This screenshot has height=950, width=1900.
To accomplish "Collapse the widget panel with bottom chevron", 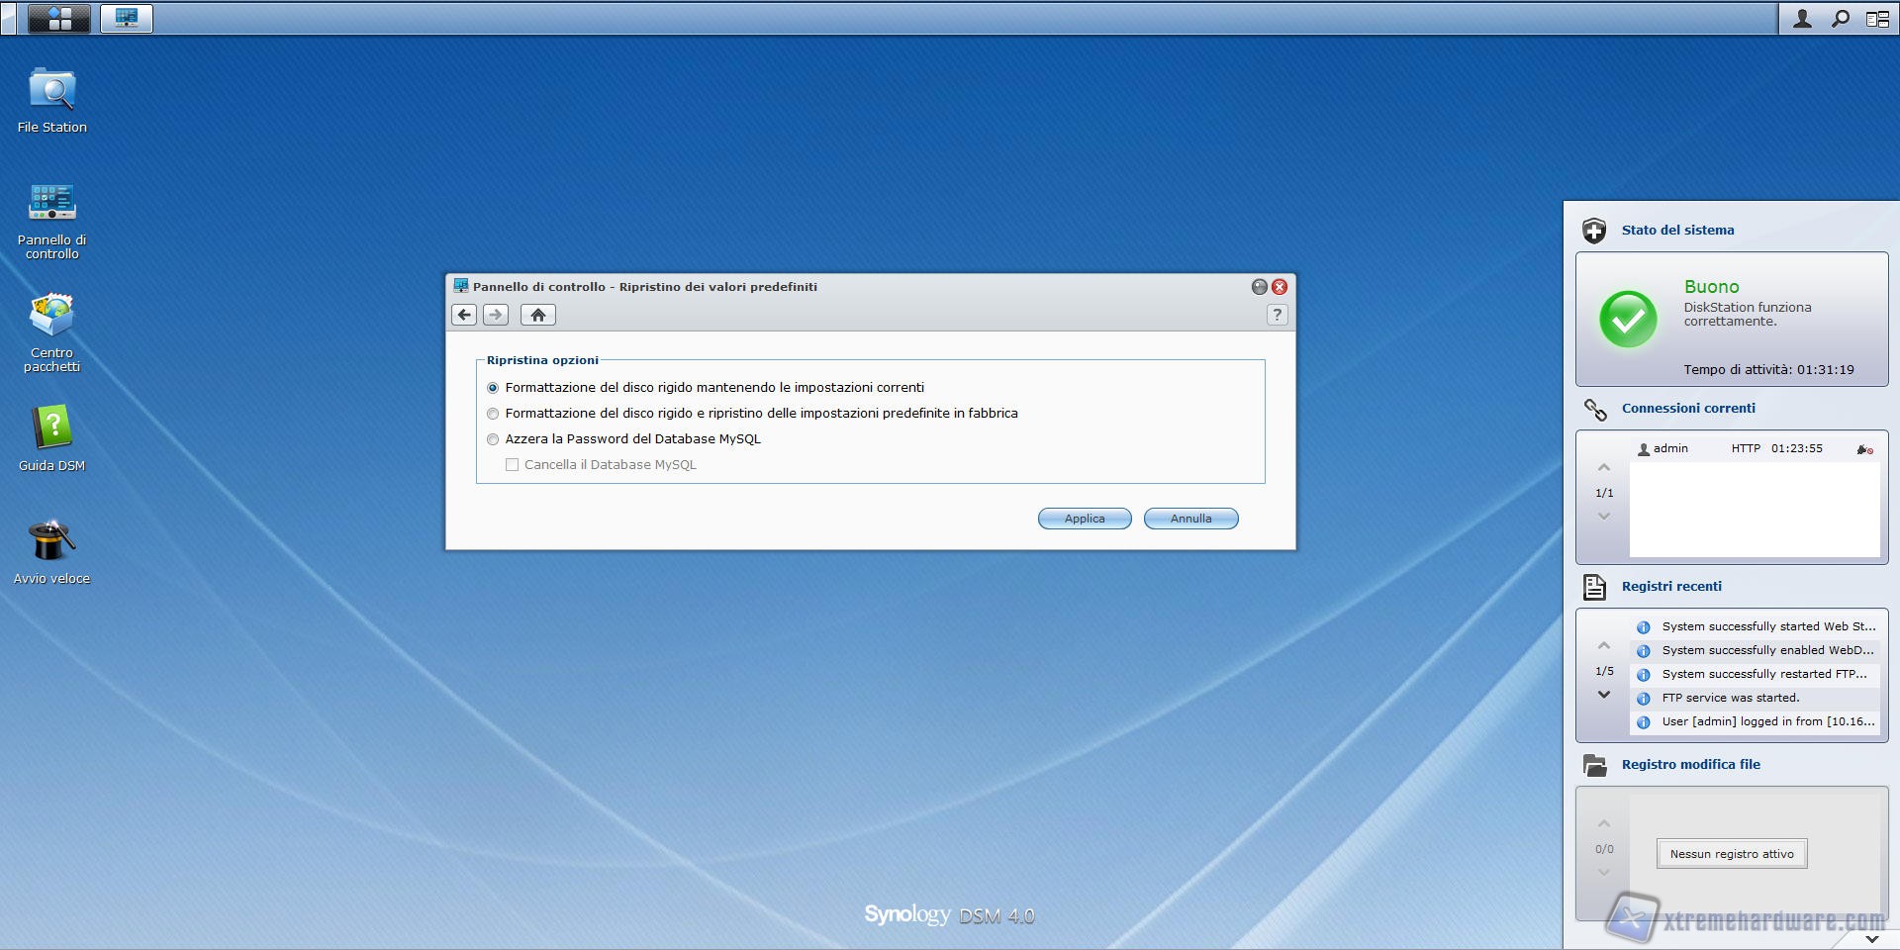I will pyautogui.click(x=1871, y=938).
